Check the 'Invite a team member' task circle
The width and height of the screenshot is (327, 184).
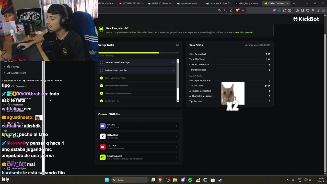(101, 70)
